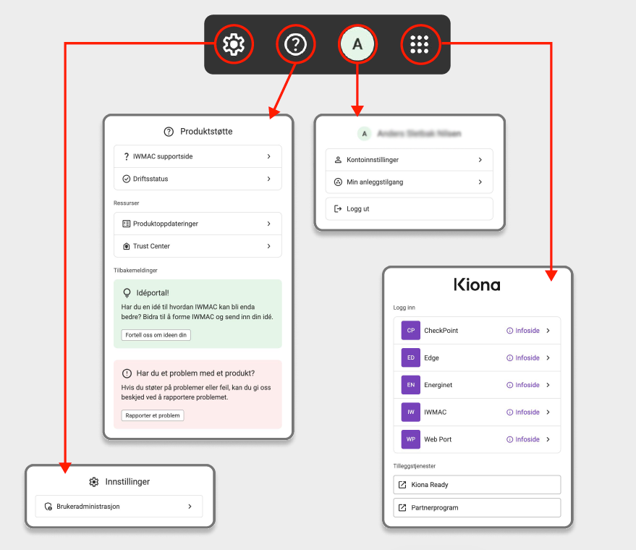Click the Har du et problem heading

(195, 373)
